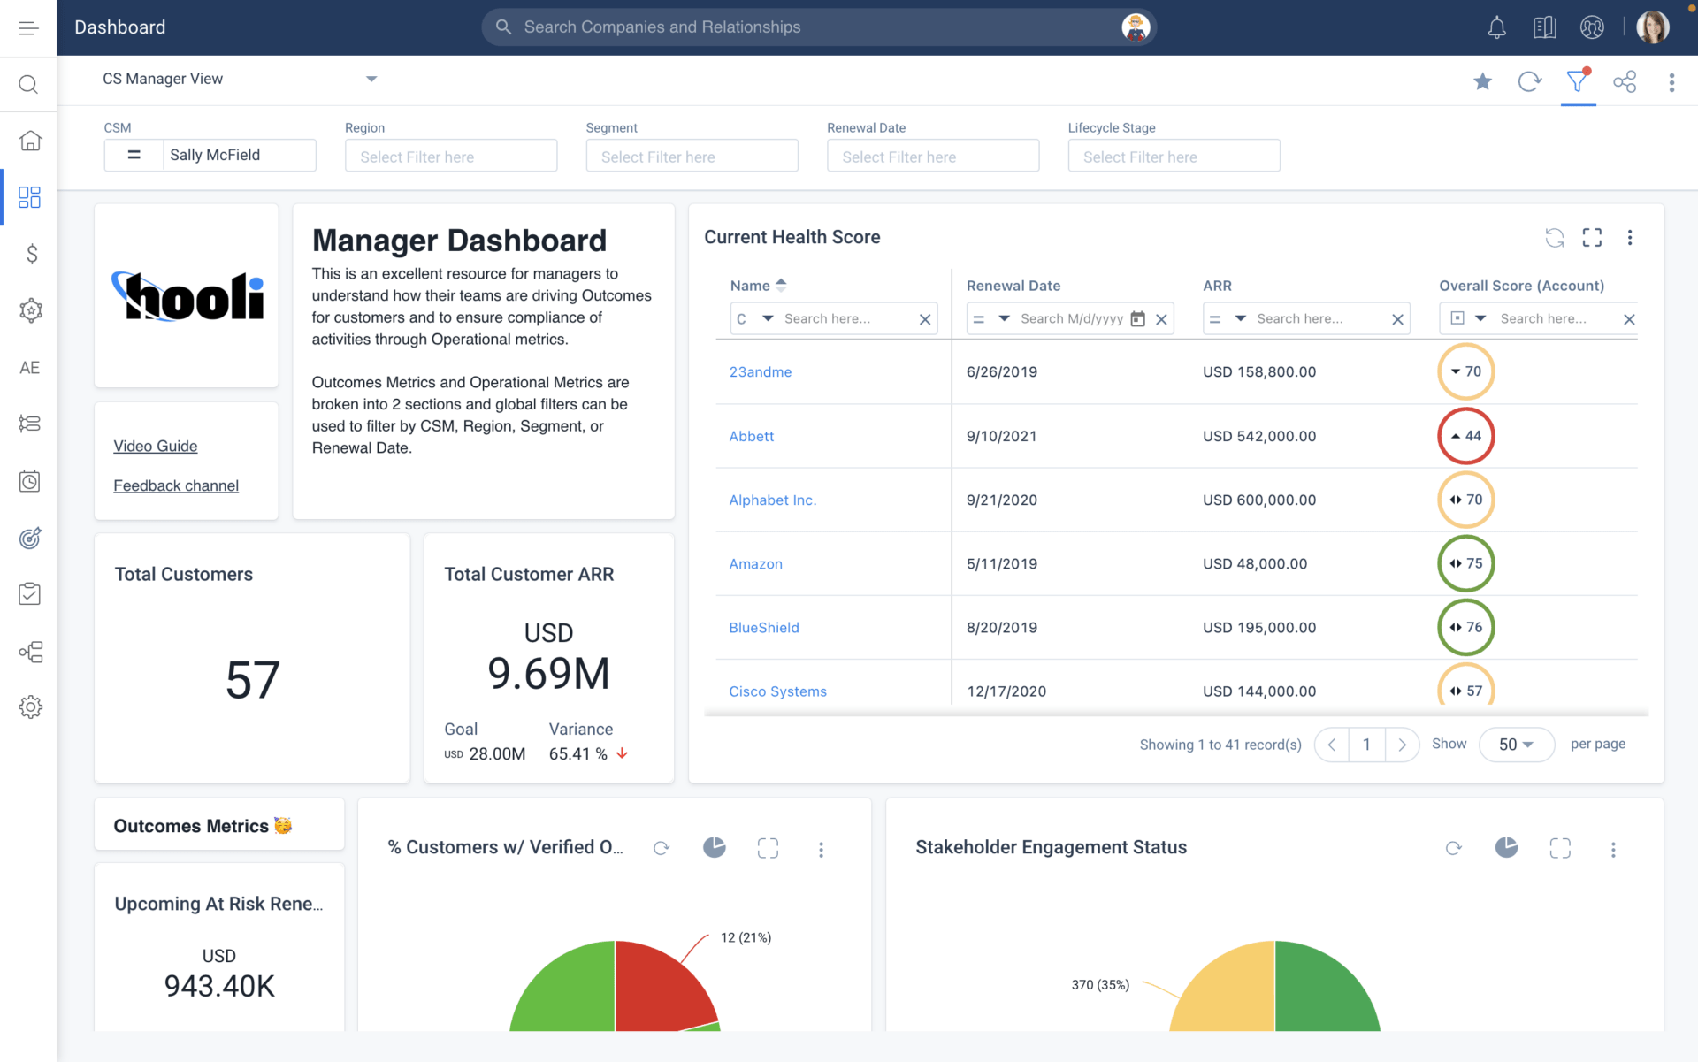Favorite dashboard with star icon
This screenshot has height=1062, width=1698.
click(x=1482, y=81)
